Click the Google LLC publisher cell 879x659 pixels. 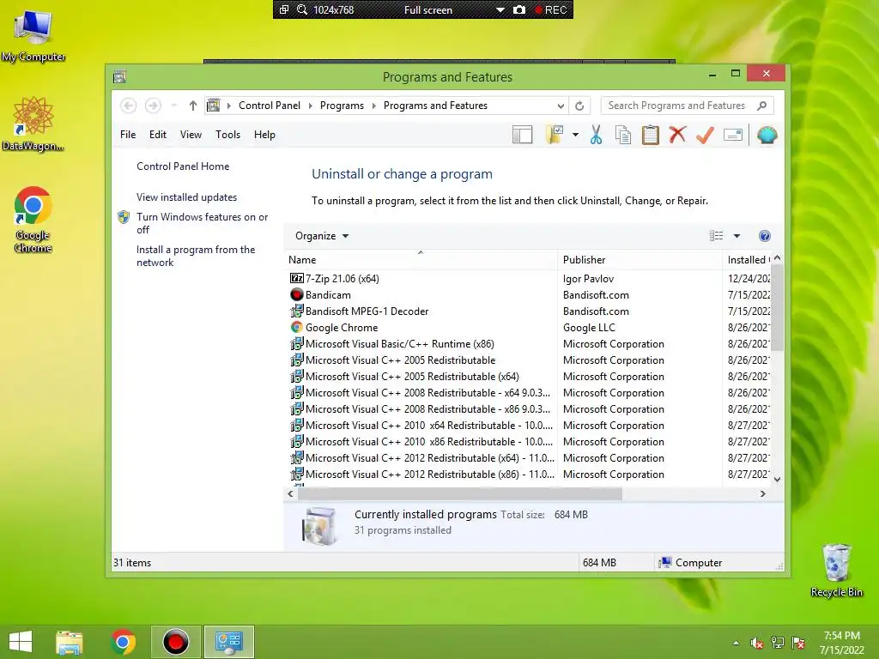click(x=589, y=327)
